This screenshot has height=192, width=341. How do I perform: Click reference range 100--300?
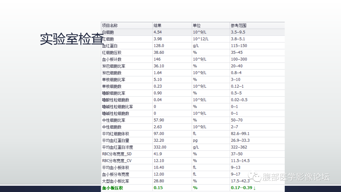pos(239,59)
